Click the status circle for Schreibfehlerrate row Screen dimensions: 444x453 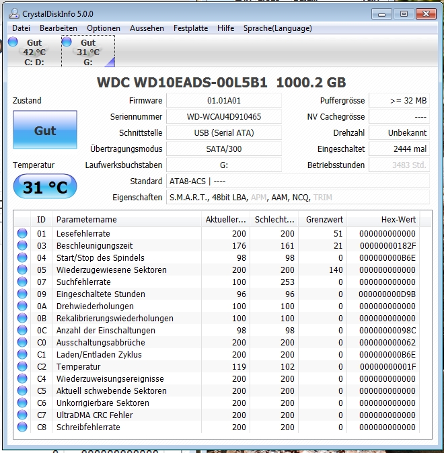(22, 427)
